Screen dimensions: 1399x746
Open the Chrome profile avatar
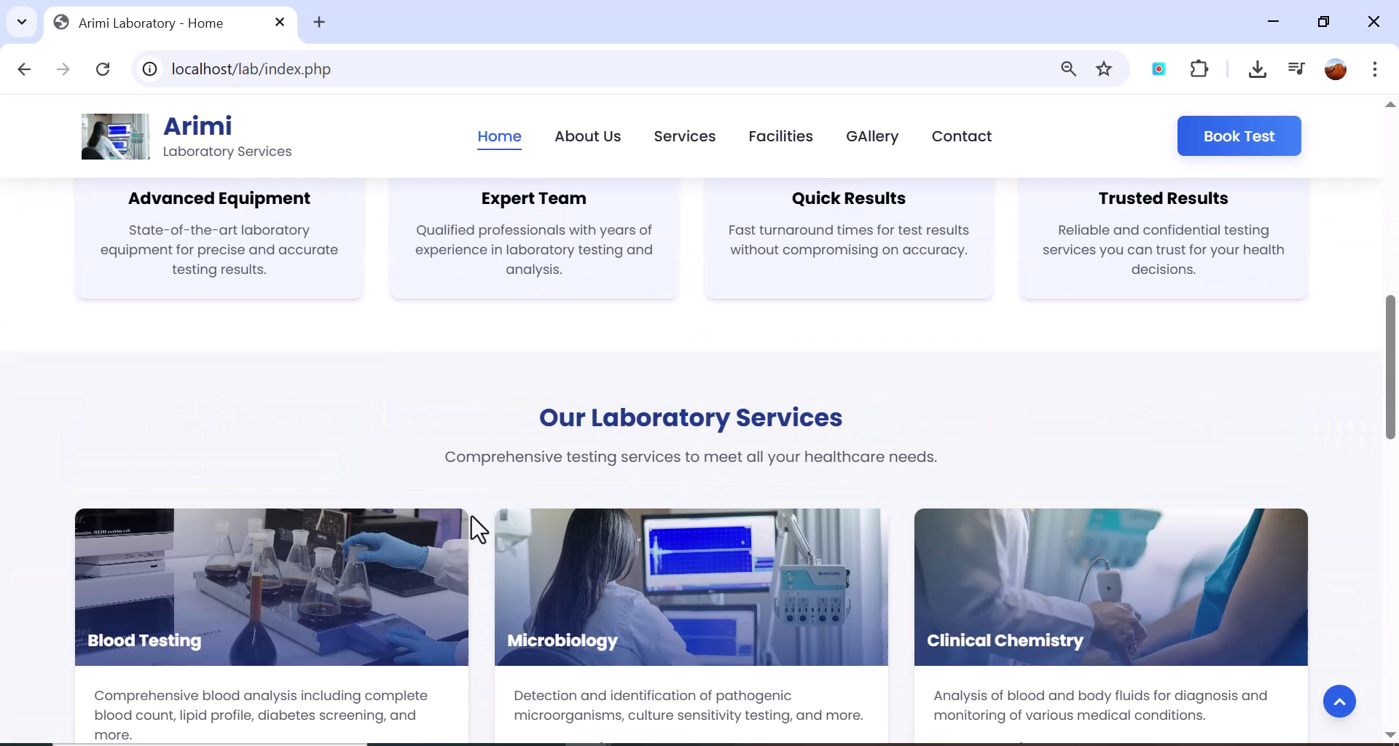coord(1336,69)
